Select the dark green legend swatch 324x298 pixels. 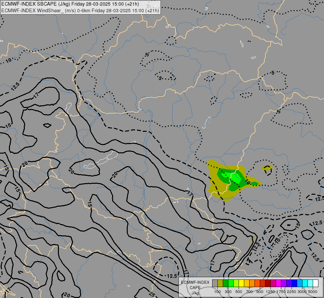coord(226,283)
